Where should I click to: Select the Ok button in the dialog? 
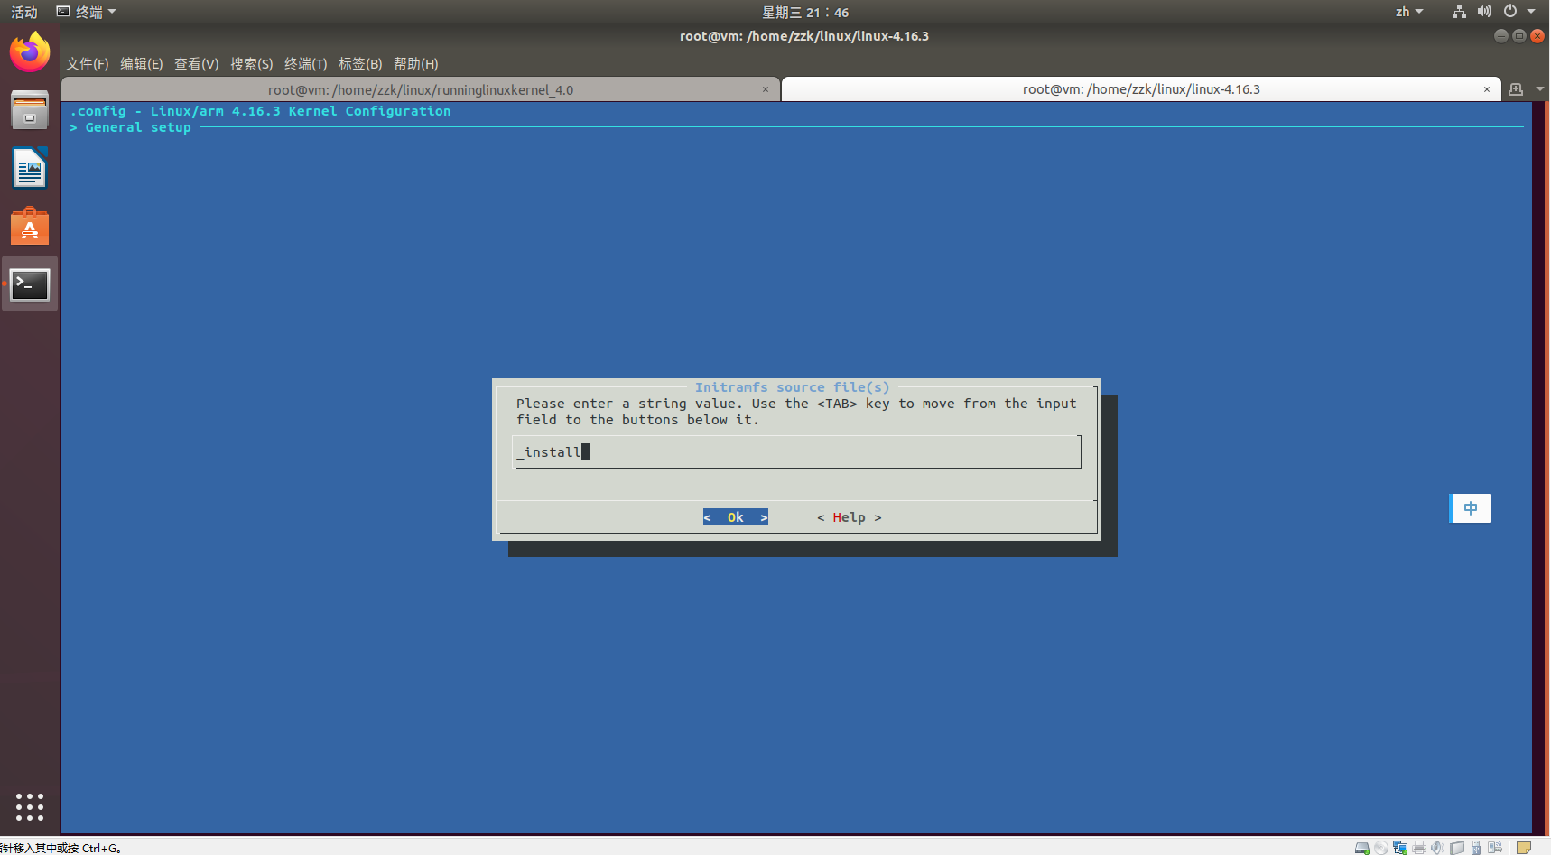click(735, 516)
